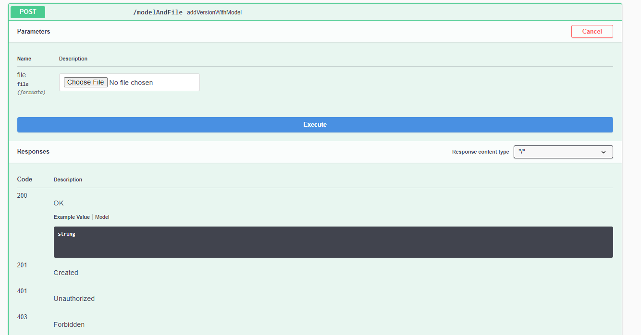Click the Created response description

click(66, 273)
